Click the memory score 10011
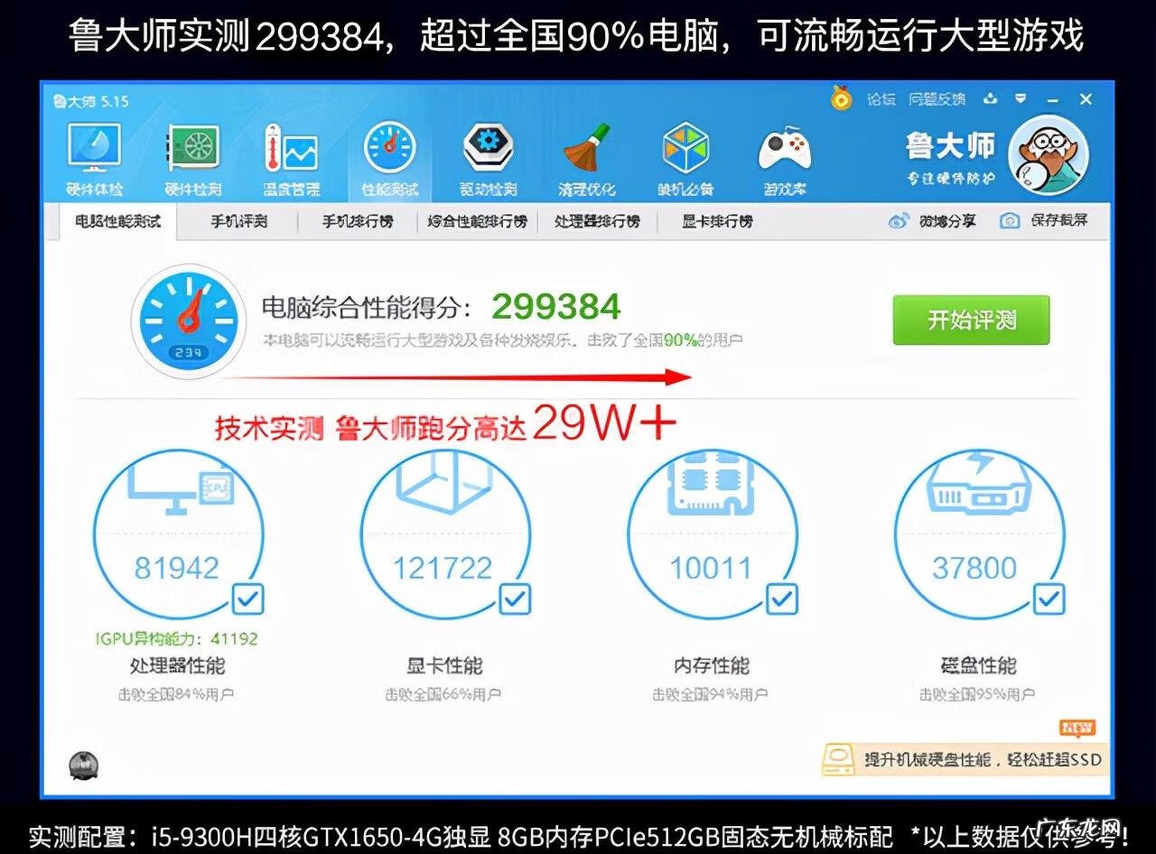Image resolution: width=1156 pixels, height=854 pixels. (711, 568)
